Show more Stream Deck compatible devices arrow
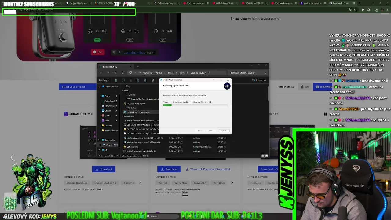Image resolution: width=391 pixels, height=220 pixels. click(140, 183)
